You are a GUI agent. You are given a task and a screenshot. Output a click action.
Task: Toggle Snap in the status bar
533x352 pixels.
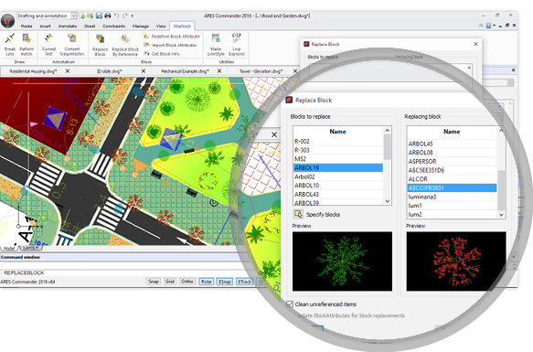coord(154,282)
